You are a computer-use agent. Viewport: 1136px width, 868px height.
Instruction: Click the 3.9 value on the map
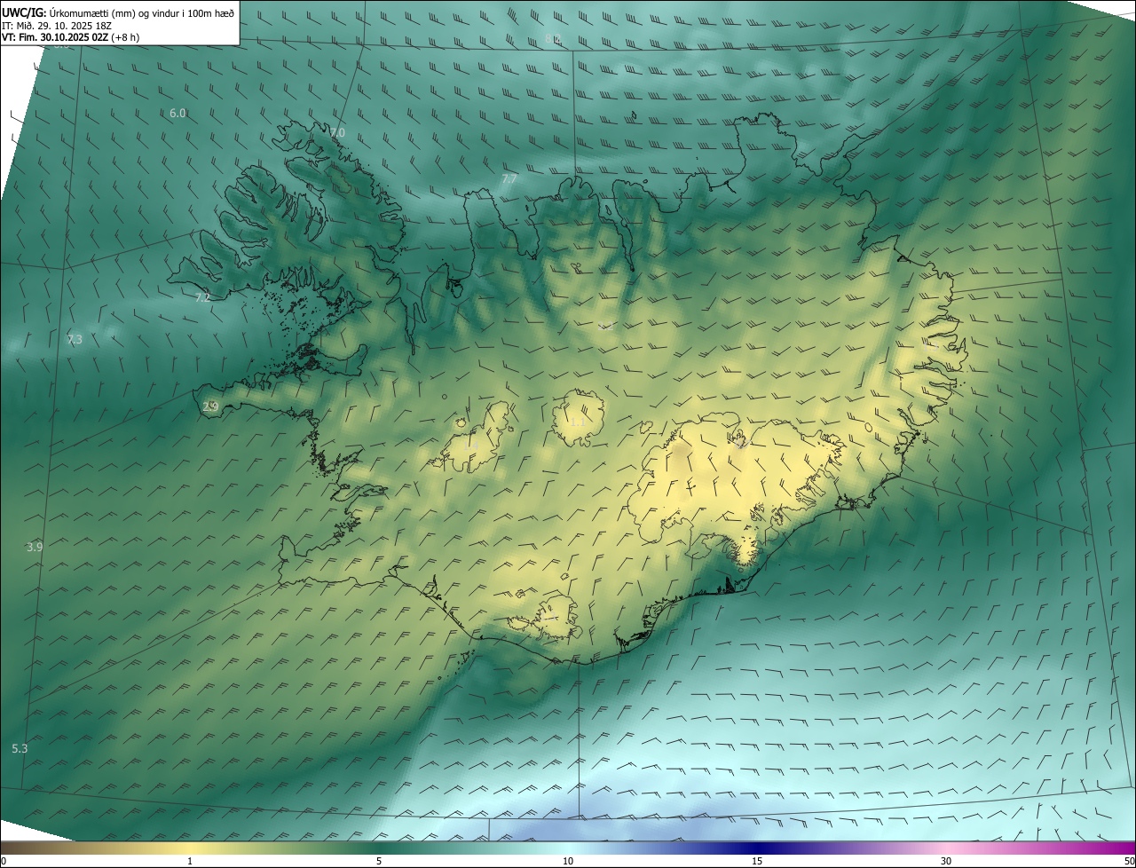(x=35, y=547)
